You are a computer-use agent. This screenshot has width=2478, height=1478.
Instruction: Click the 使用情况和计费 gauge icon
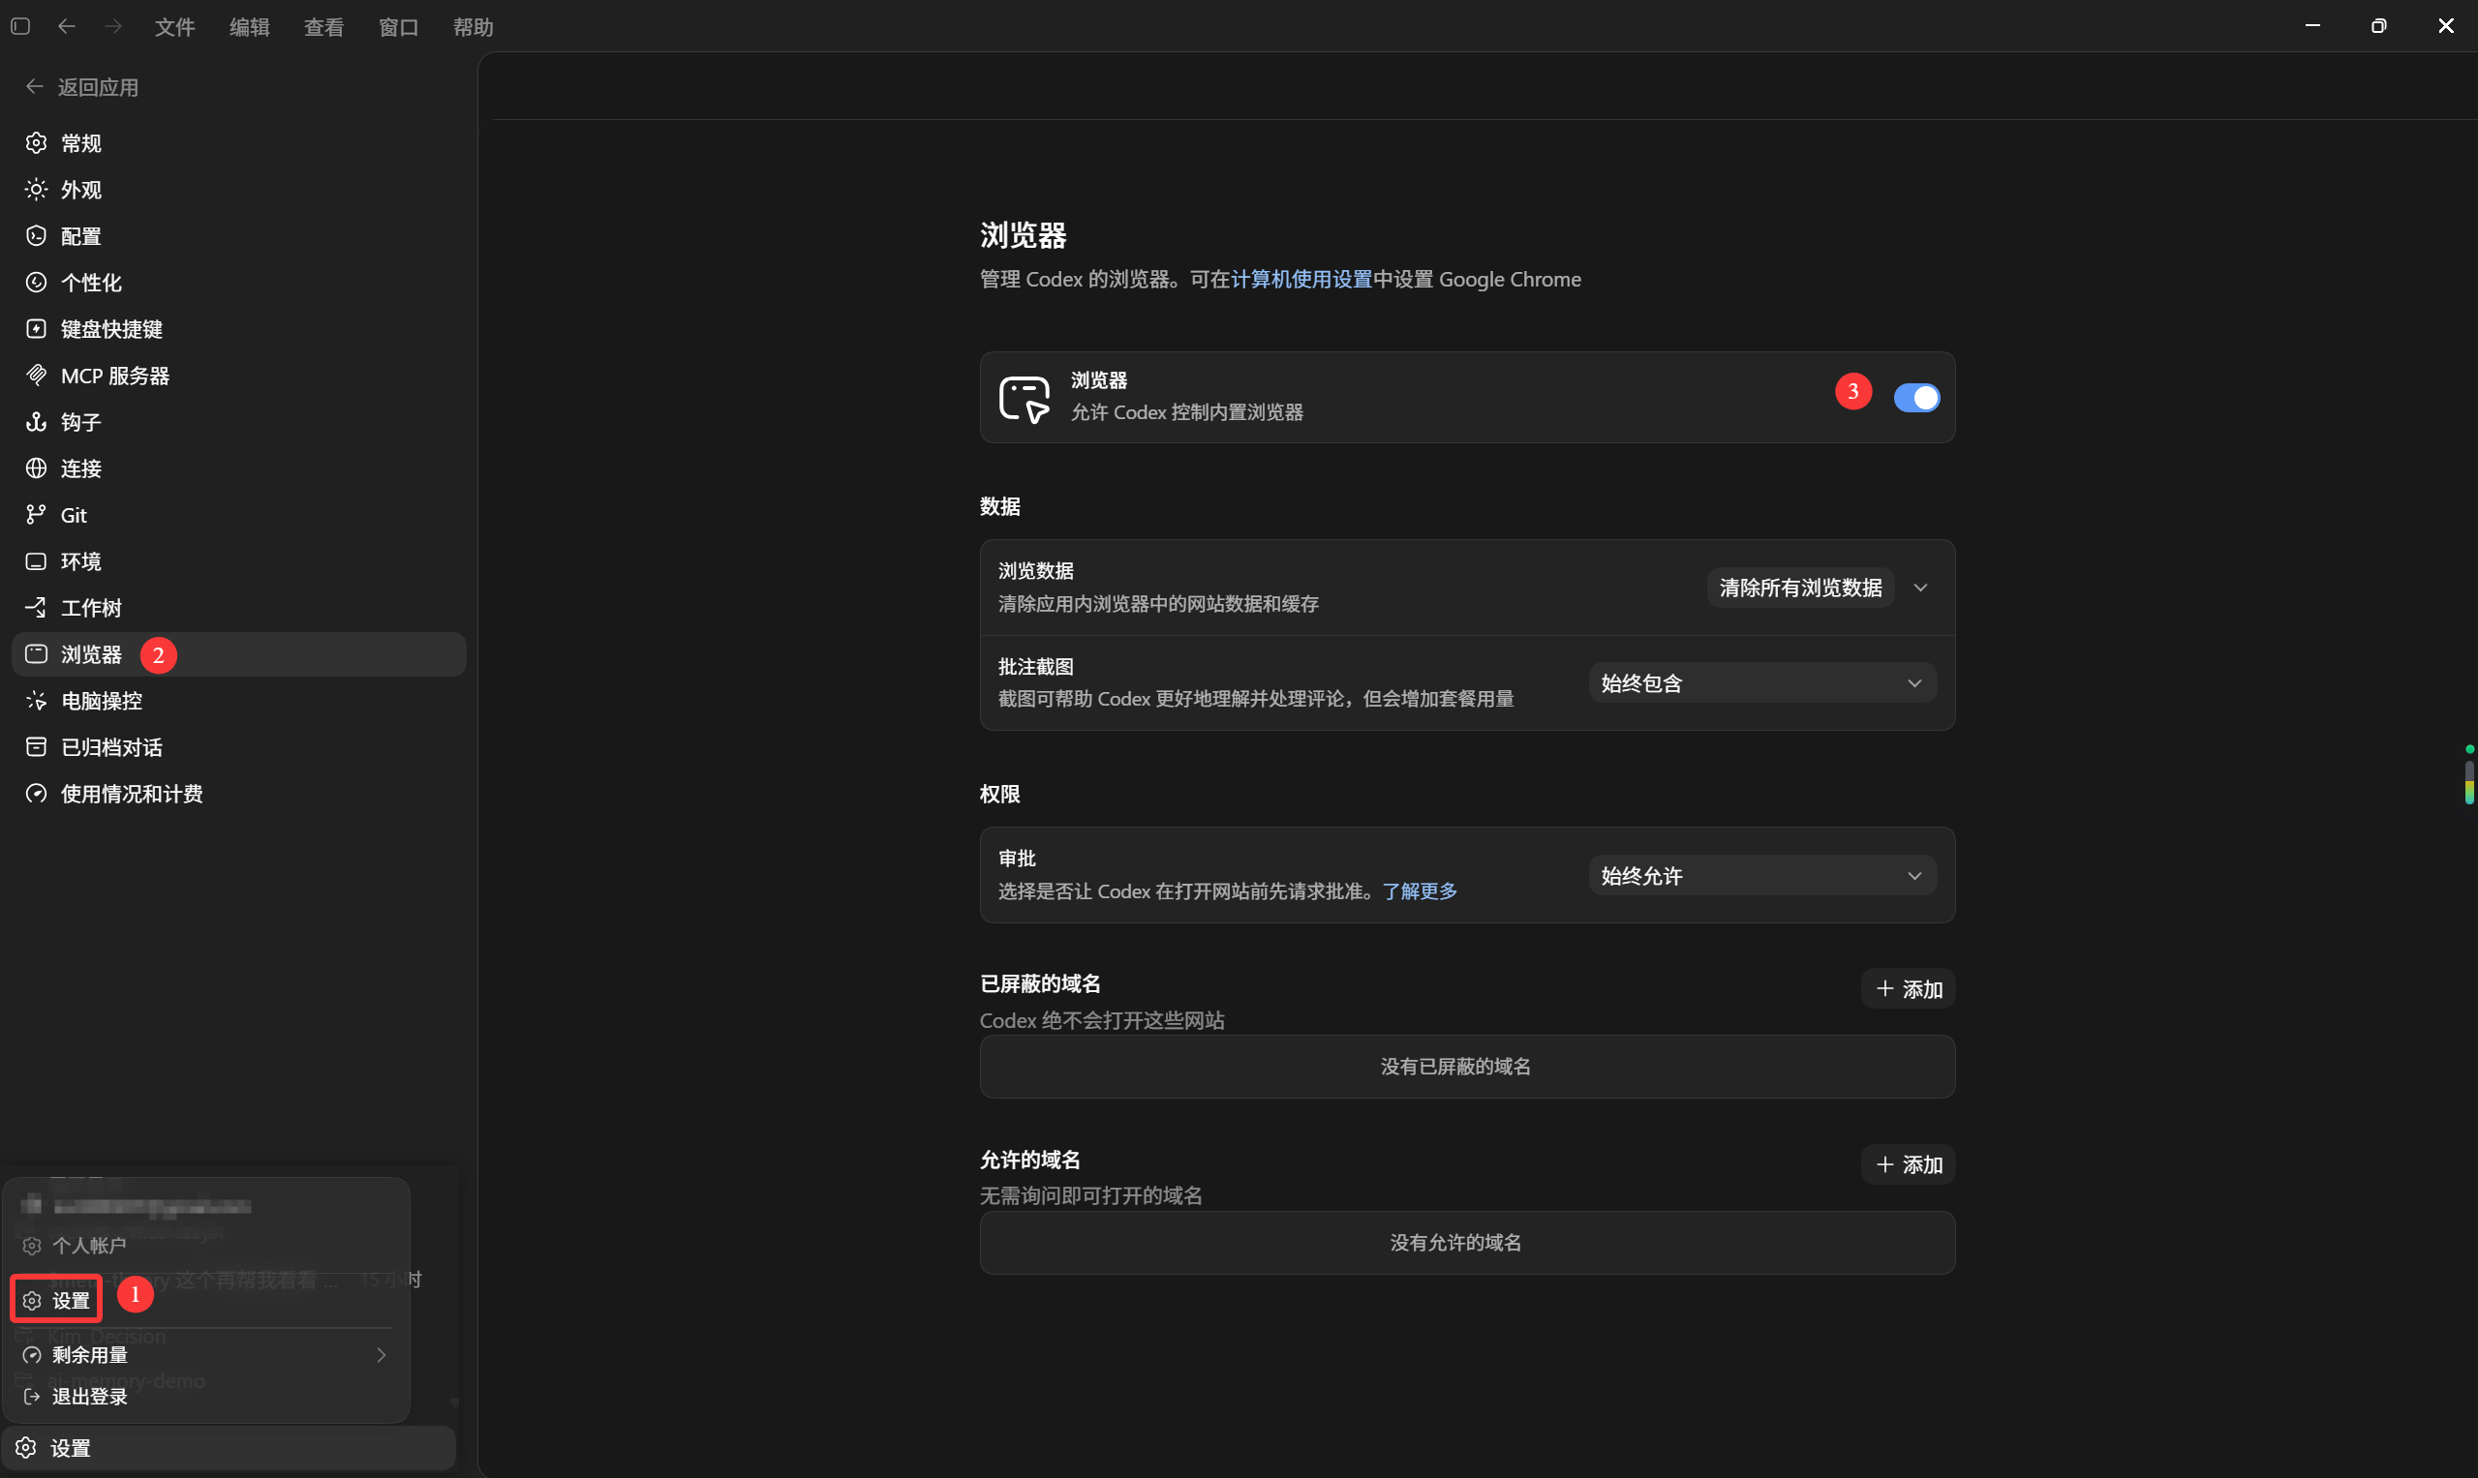coord(36,794)
